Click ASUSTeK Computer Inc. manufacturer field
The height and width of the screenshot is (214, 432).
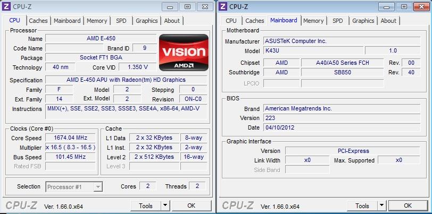pos(342,41)
